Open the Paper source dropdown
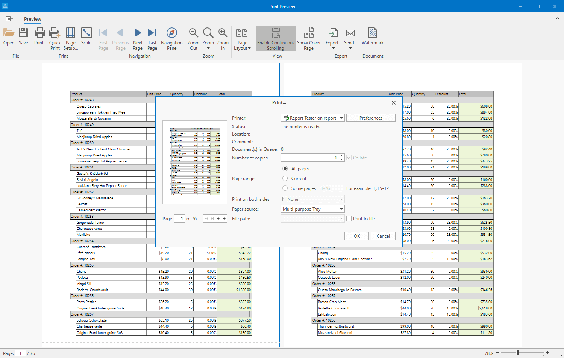The height and width of the screenshot is (358, 564). pos(341,209)
